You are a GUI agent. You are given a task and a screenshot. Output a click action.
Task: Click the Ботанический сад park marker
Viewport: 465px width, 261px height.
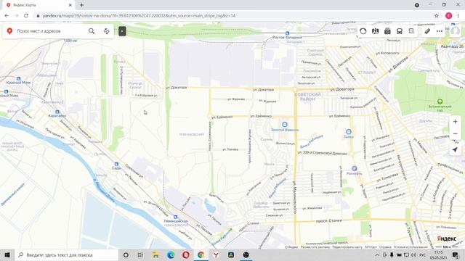pos(440,101)
